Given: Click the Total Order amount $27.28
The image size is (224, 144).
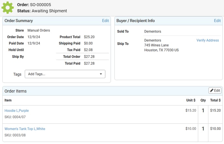Looking at the screenshot, I should tap(89, 57).
